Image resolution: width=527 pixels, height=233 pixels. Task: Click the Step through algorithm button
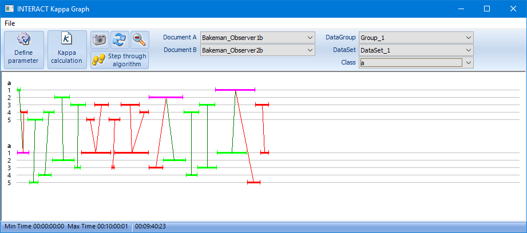tap(120, 60)
